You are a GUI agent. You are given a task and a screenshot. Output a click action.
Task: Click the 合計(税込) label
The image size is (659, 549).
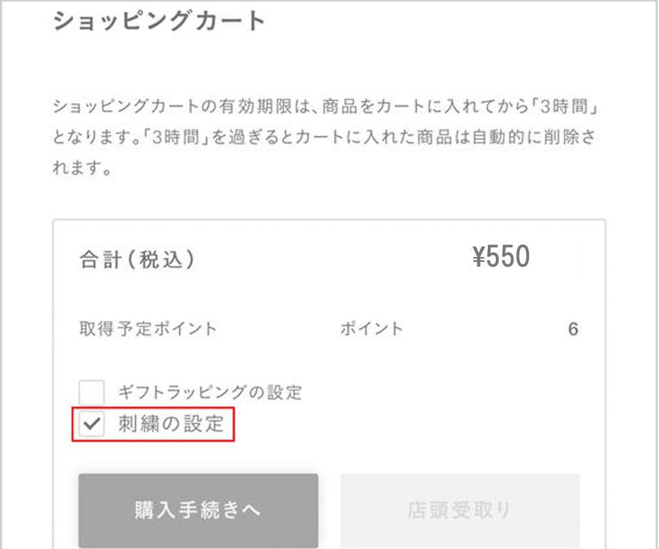pos(137,259)
